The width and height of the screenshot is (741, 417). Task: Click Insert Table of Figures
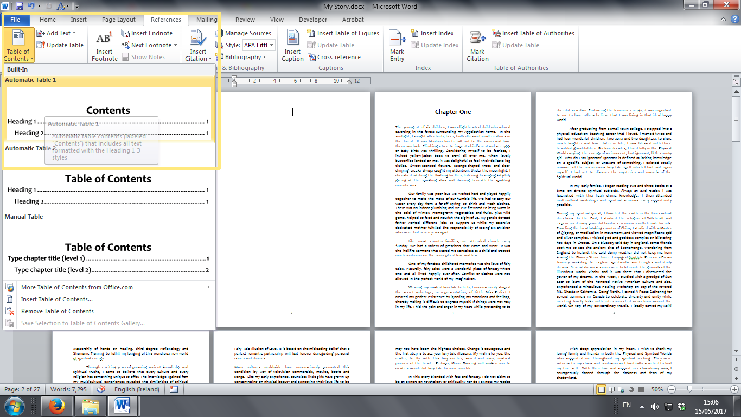pos(343,33)
